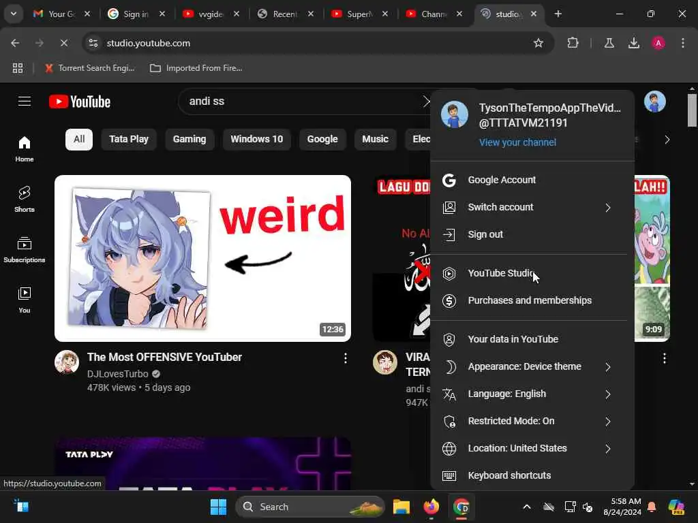Open Shorts from the sidebar
Screen dimensions: 698x523
(24, 200)
